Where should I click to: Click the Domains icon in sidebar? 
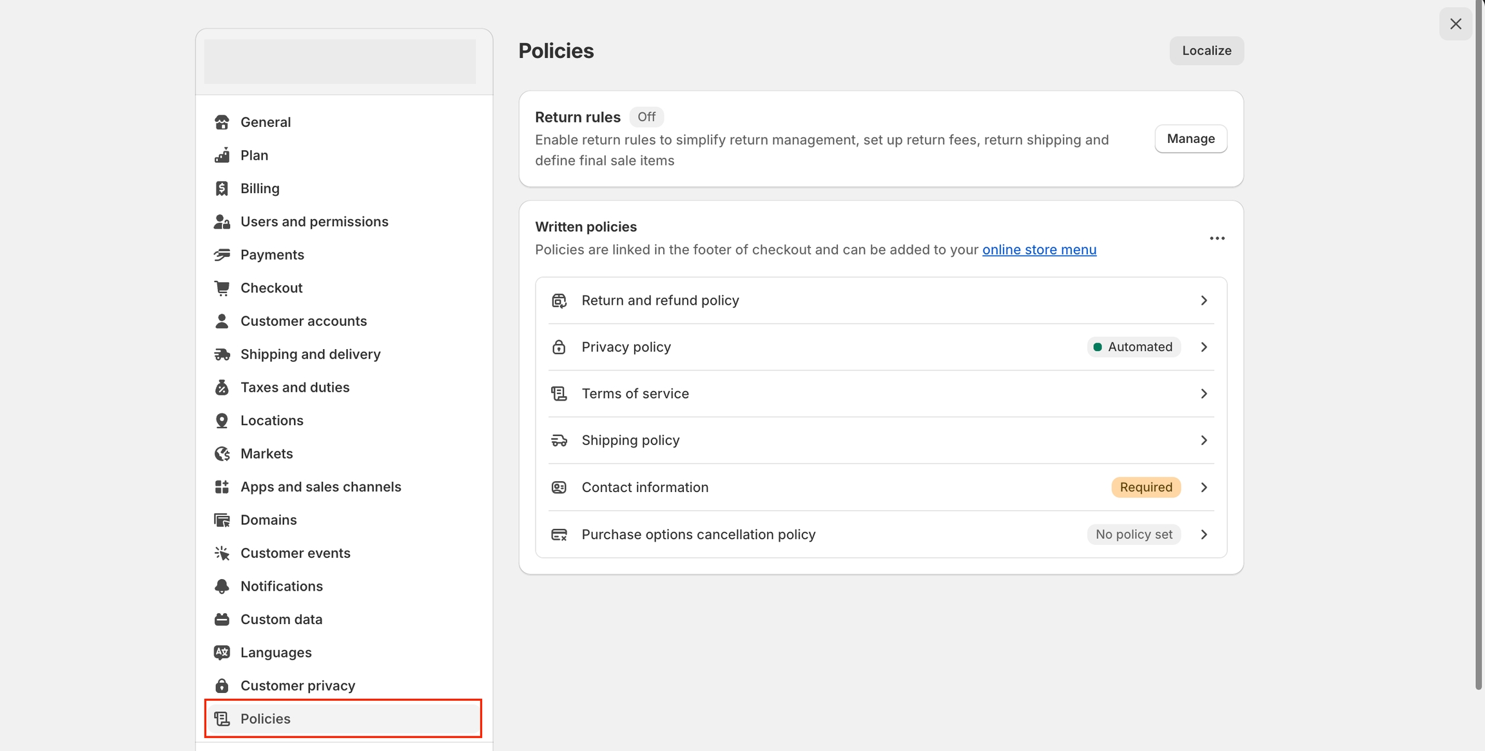222,520
